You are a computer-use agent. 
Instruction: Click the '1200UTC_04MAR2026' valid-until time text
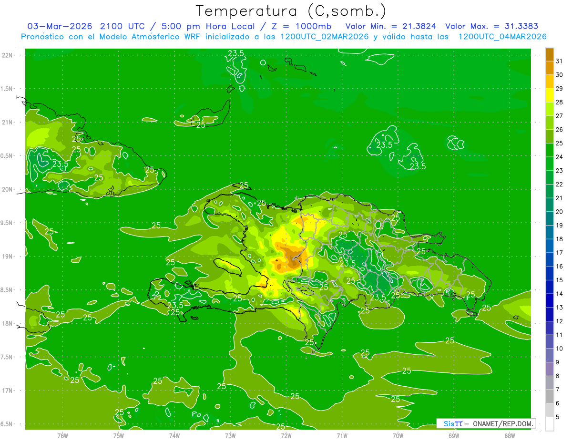(502, 37)
